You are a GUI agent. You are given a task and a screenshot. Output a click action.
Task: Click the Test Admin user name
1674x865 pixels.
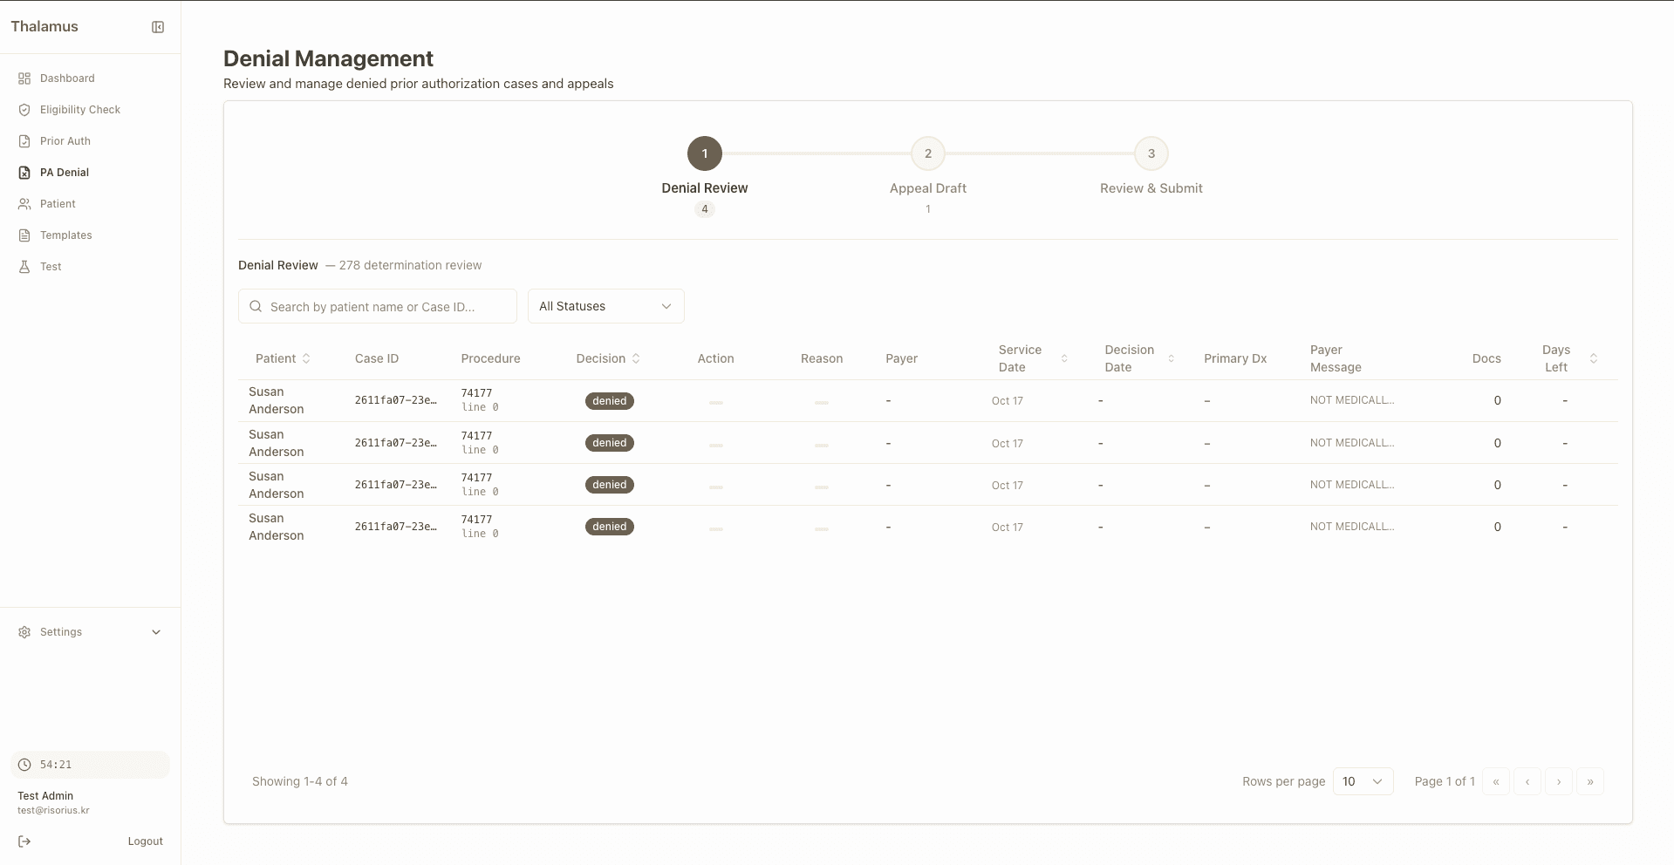[x=45, y=796]
